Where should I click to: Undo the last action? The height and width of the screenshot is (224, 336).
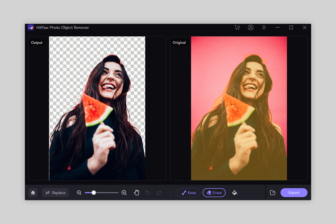click(x=148, y=193)
